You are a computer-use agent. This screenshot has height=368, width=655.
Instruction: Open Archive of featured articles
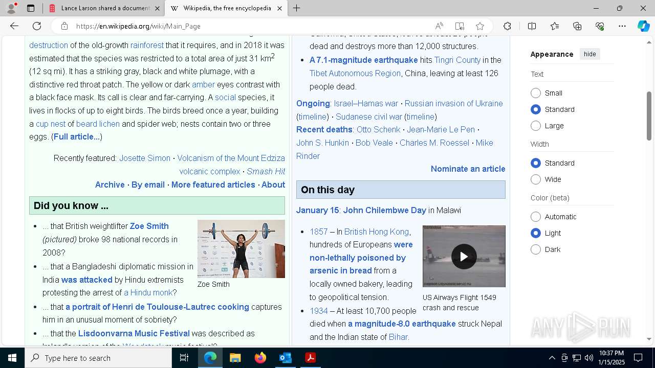click(110, 185)
